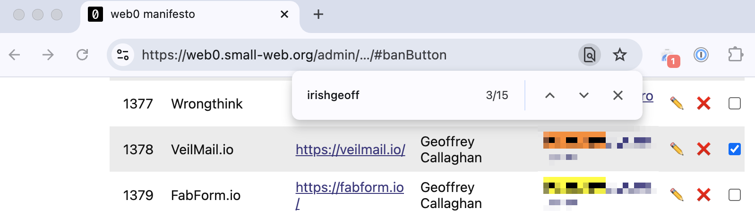Click the find-in-page icon in address bar
755x217 pixels.
tap(589, 55)
